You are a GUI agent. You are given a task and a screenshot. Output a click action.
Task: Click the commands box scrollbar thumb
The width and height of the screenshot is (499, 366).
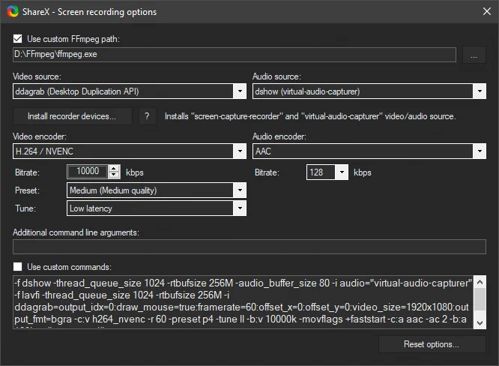480,299
